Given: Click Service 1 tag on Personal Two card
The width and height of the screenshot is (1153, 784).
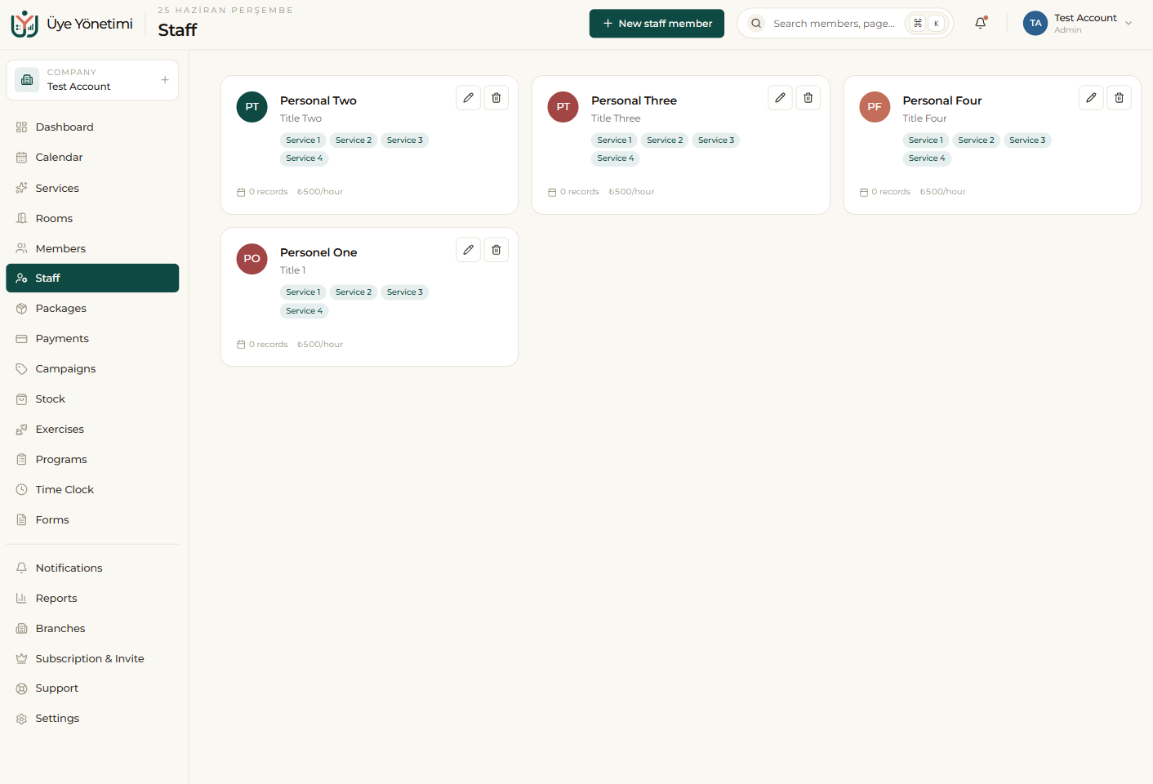Looking at the screenshot, I should click(x=303, y=140).
